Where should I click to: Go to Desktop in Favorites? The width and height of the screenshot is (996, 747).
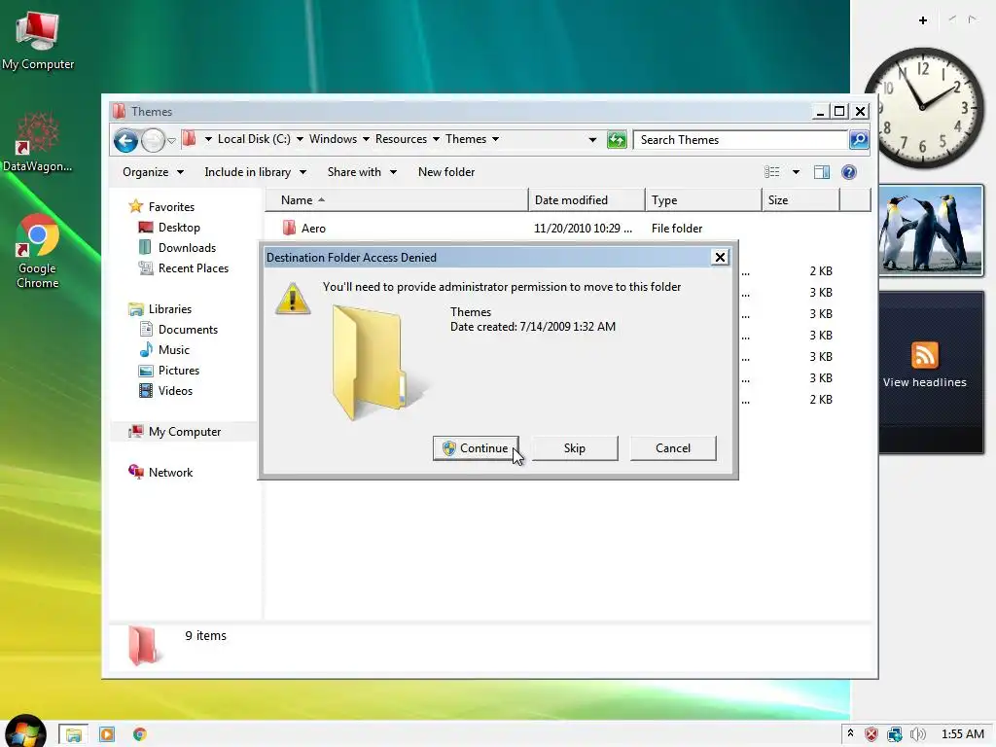169,228
